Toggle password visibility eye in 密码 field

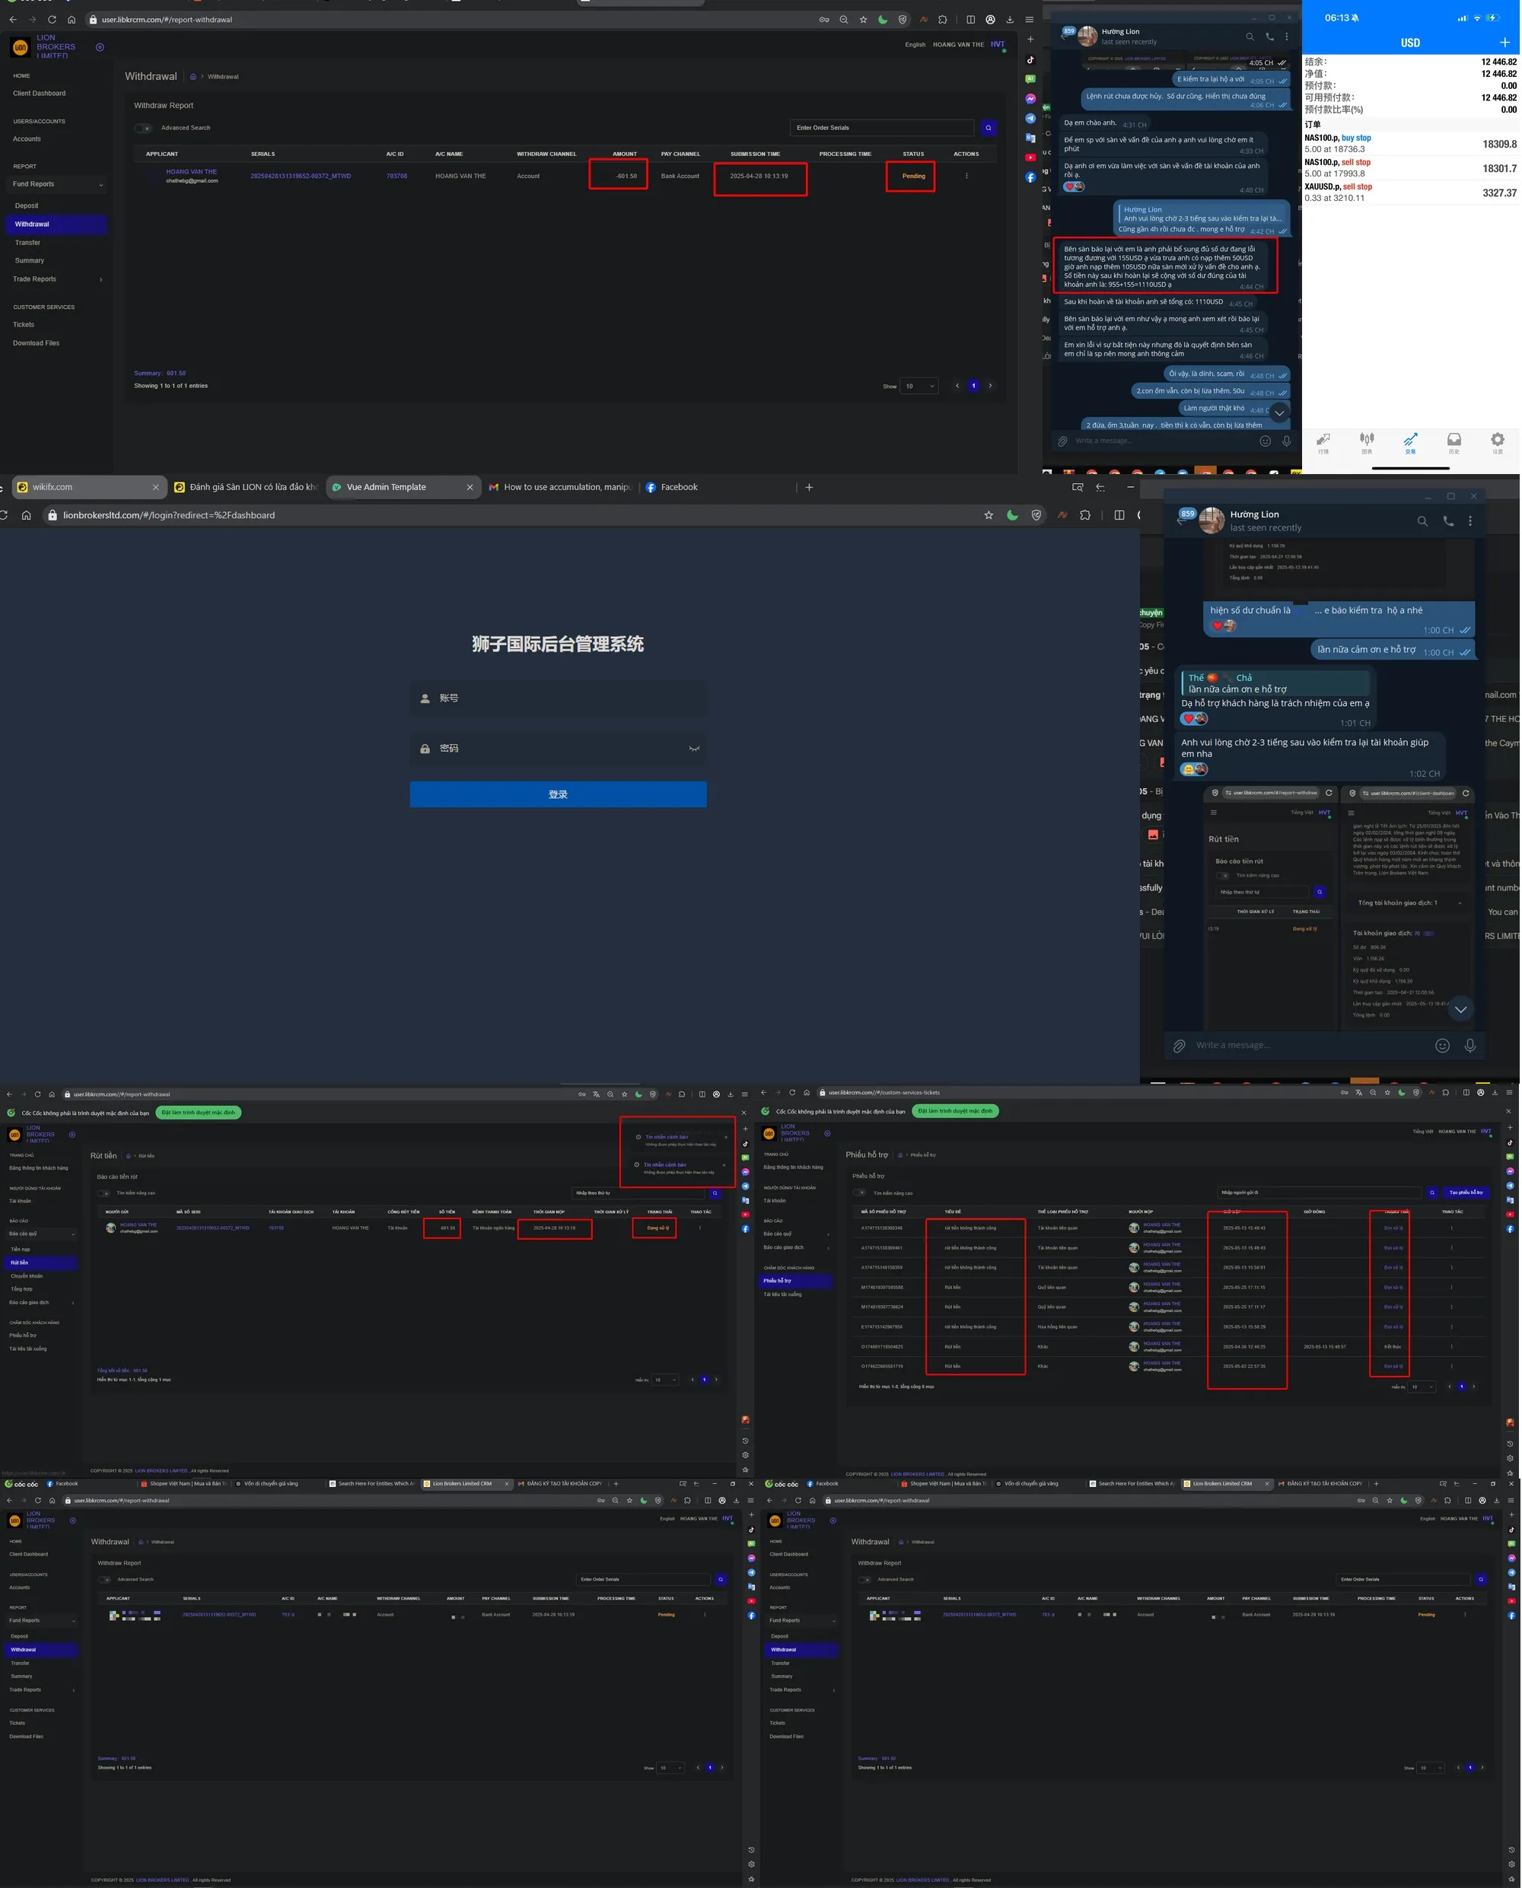tap(694, 749)
